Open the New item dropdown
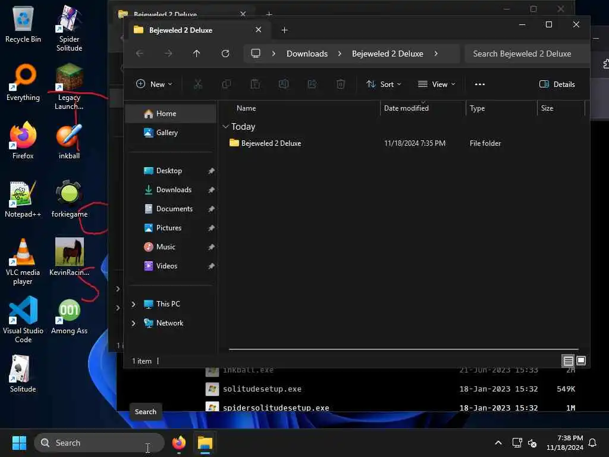This screenshot has width=609, height=457. [x=154, y=84]
